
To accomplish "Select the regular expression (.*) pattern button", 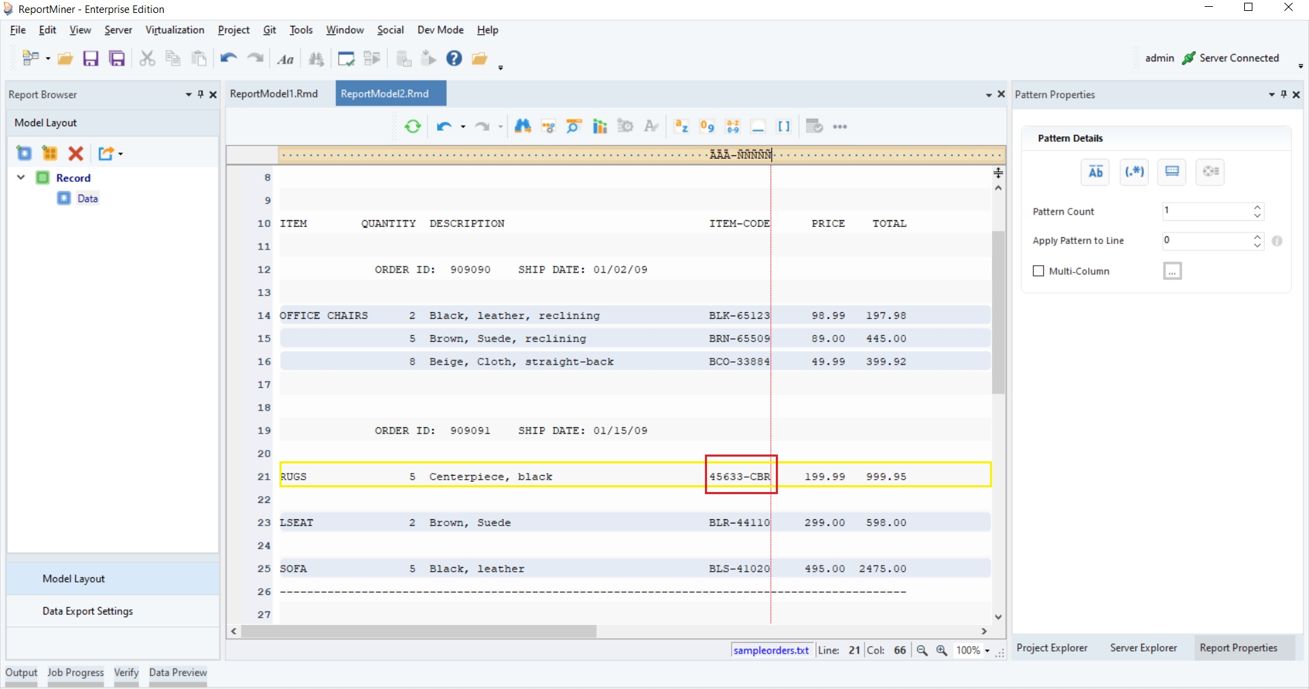I will click(1134, 172).
